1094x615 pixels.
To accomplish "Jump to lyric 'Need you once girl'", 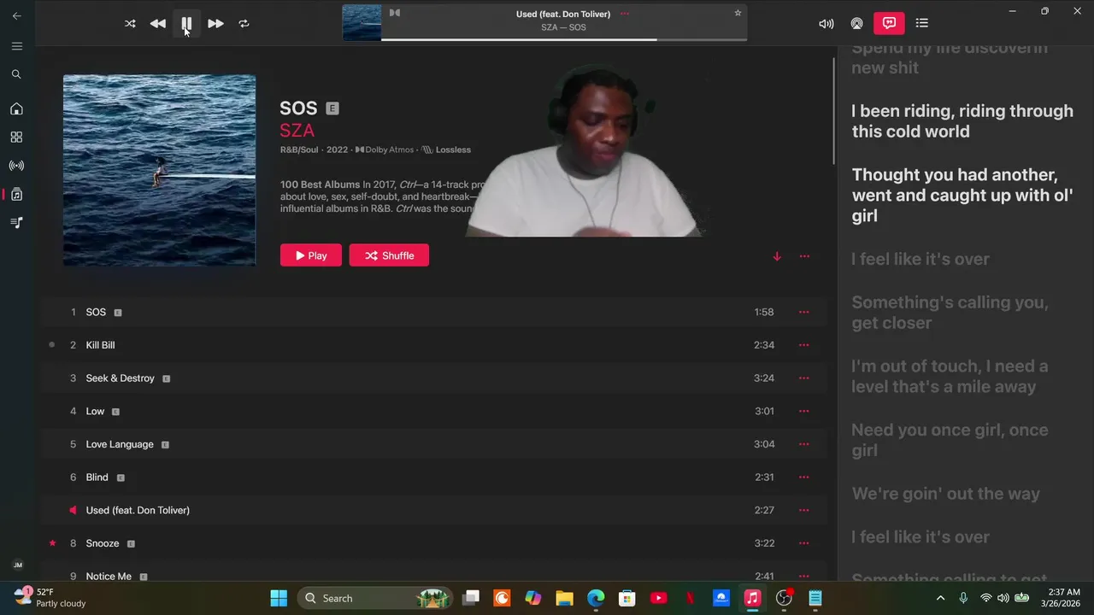I will coord(950,440).
